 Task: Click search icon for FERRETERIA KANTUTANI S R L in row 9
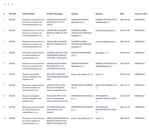75,110
